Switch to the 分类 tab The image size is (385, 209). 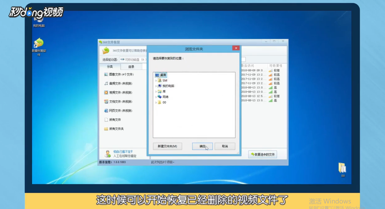(x=110, y=67)
